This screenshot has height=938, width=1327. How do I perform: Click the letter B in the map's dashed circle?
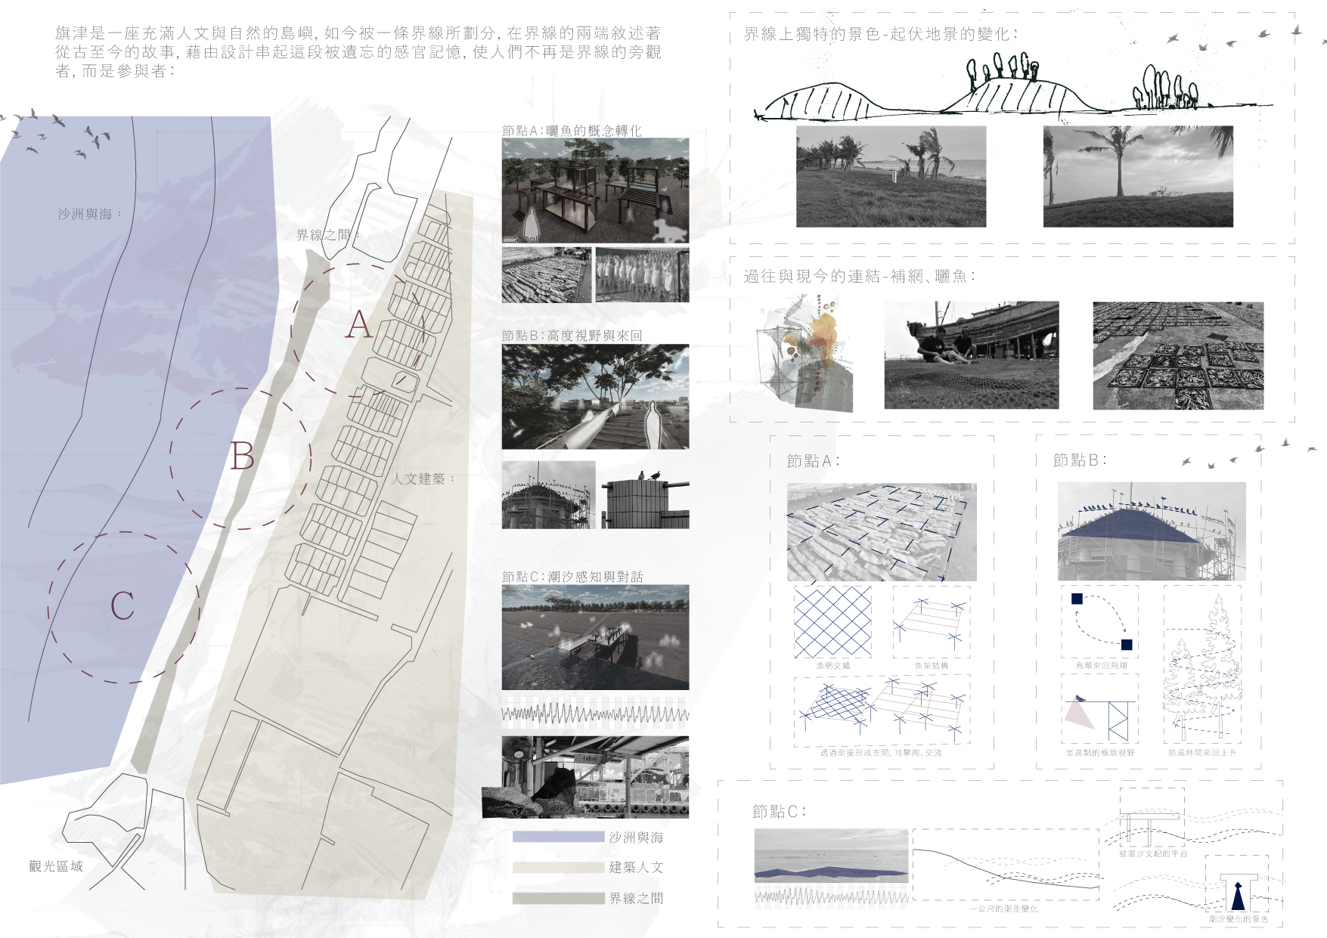tap(242, 456)
